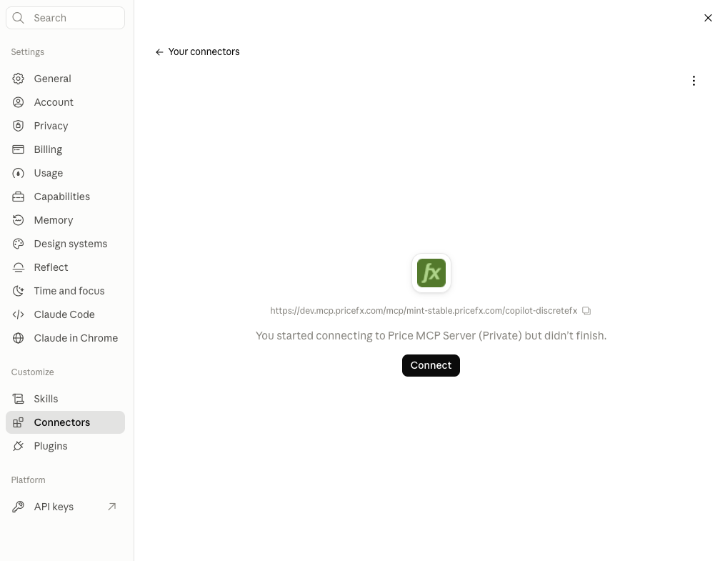Click the Pricefx MCP server URL text
Viewport: 725px width, 561px height.
[424, 311]
